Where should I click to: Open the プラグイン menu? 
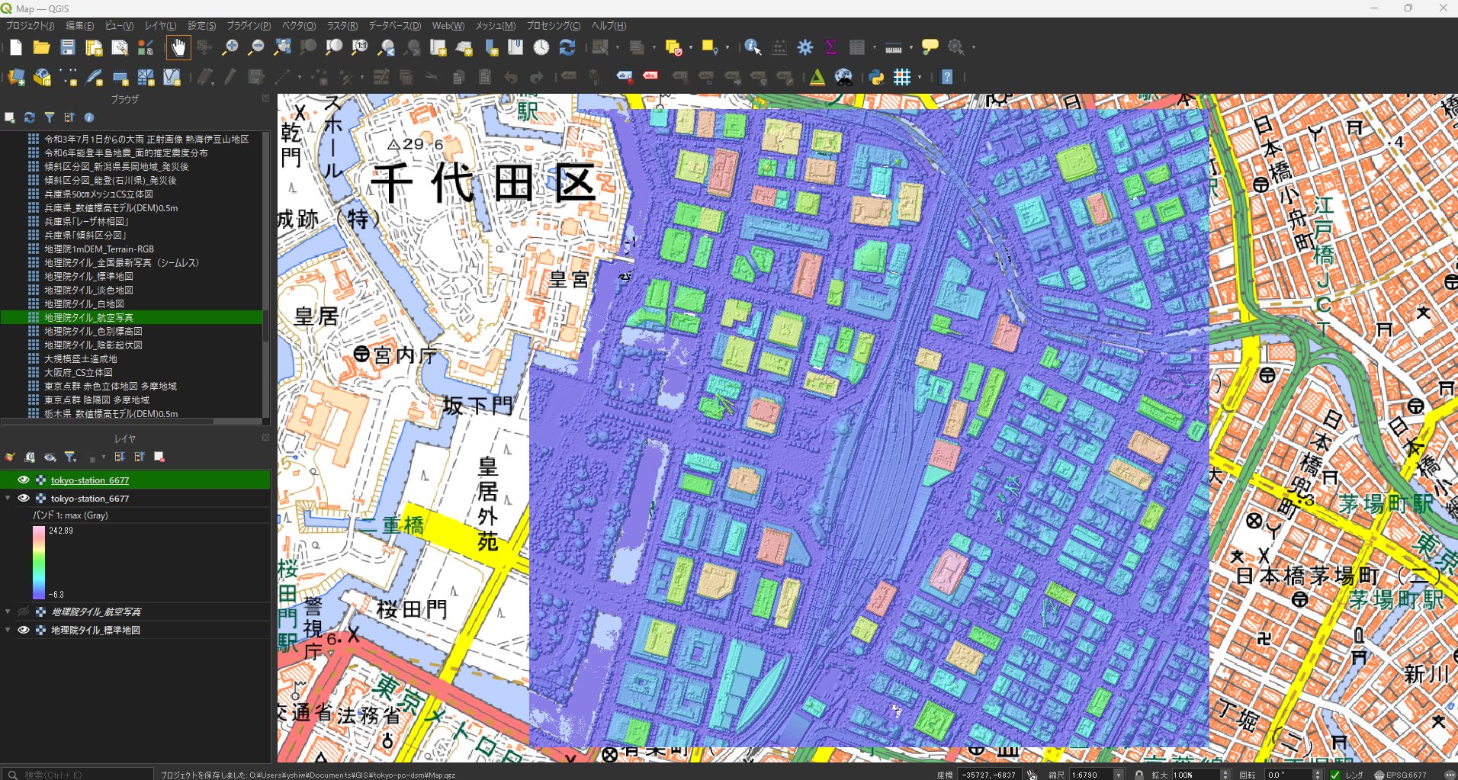[249, 26]
